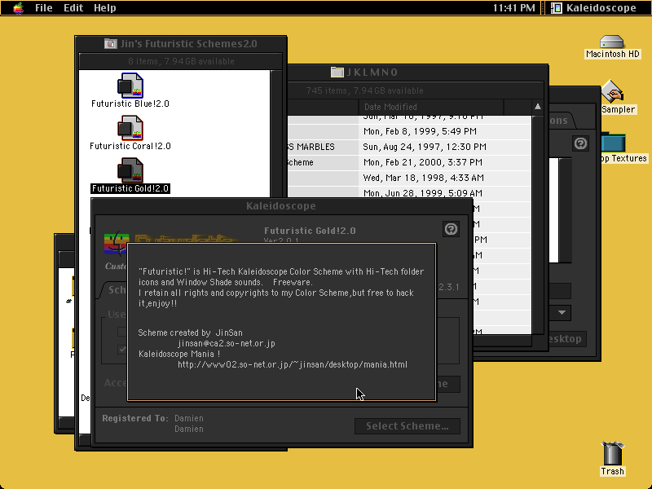Click the 'S MARBLES' name cell in JKLMNO
This screenshot has width=652, height=489.
311,147
